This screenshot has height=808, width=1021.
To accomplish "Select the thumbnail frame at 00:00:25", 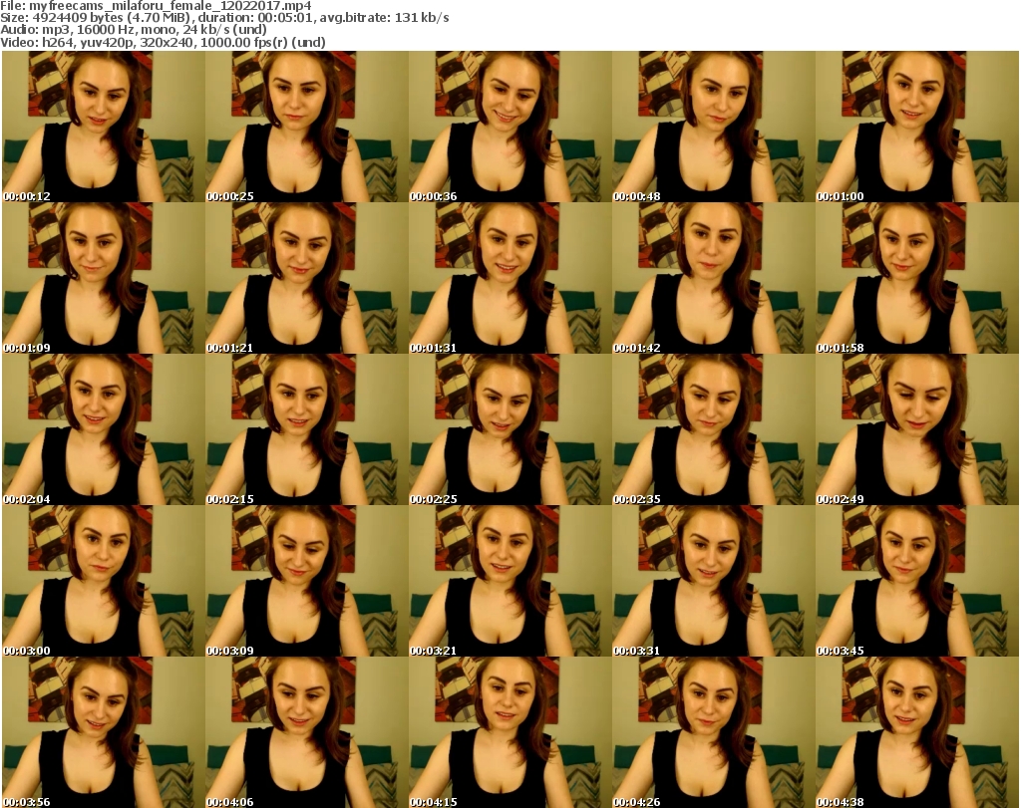I will (x=307, y=127).
